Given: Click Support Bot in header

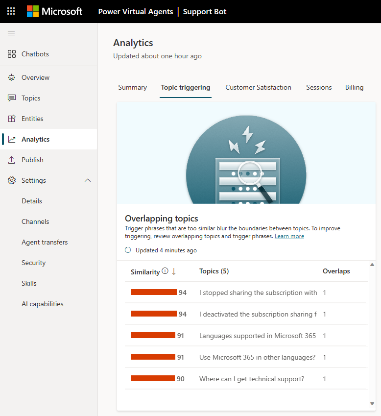Looking at the screenshot, I should point(204,12).
